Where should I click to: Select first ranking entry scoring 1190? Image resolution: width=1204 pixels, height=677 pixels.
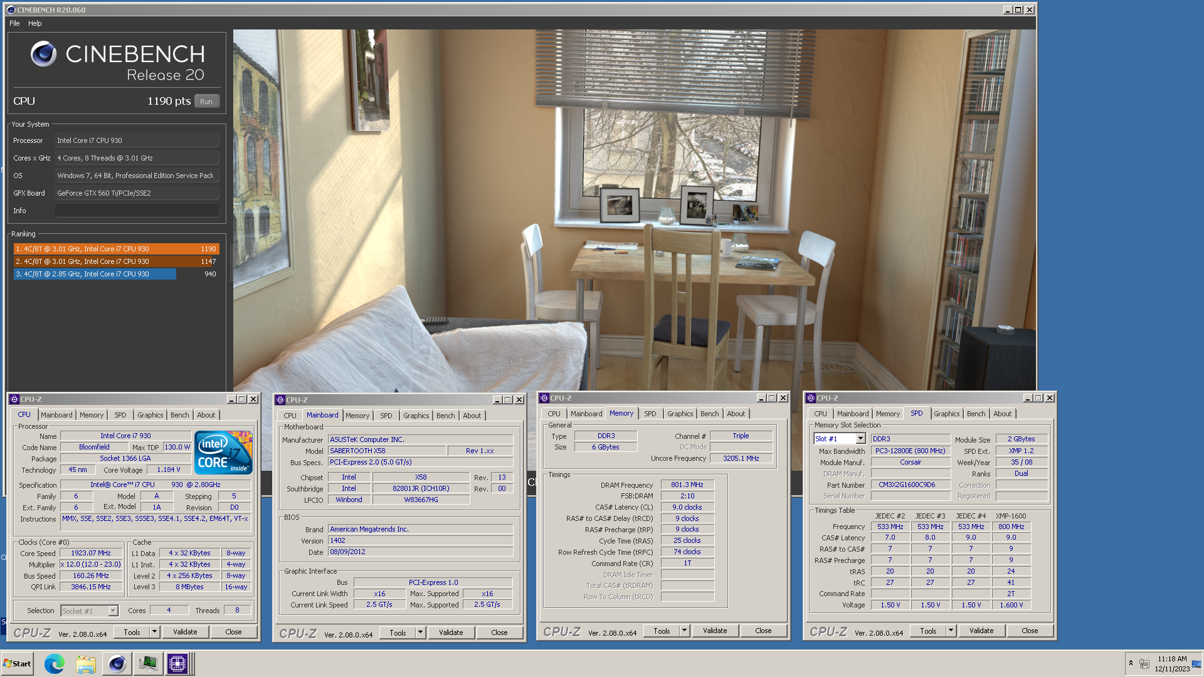tap(116, 249)
